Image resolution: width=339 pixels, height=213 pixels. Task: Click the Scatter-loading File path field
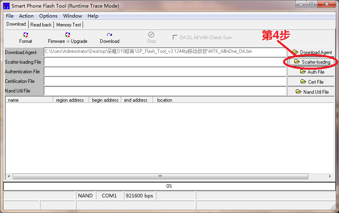coord(165,62)
